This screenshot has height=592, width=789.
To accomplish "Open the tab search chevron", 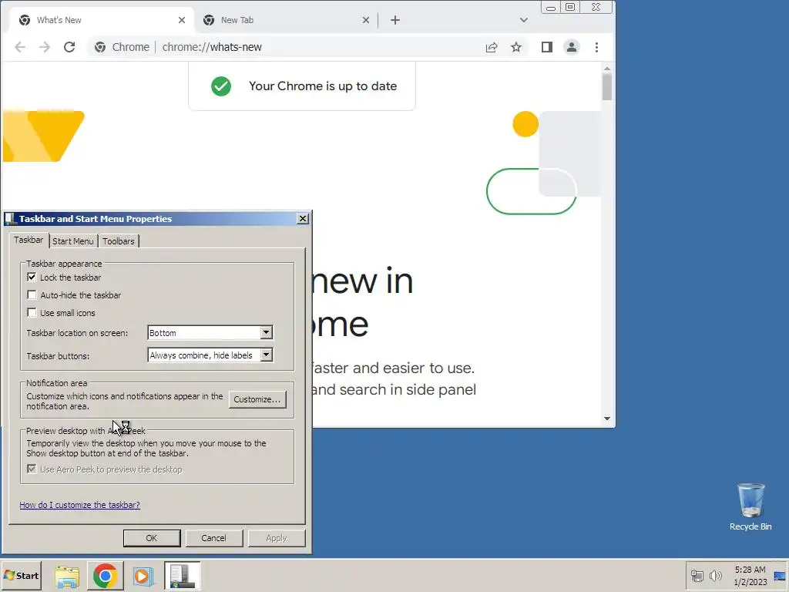I will point(524,20).
